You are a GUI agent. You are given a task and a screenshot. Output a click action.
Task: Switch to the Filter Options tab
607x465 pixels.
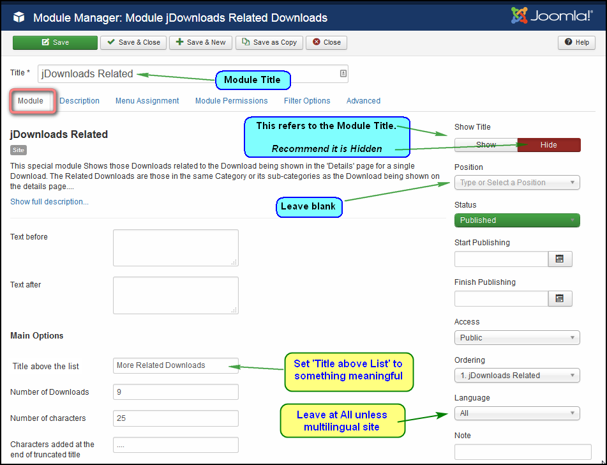click(x=307, y=101)
